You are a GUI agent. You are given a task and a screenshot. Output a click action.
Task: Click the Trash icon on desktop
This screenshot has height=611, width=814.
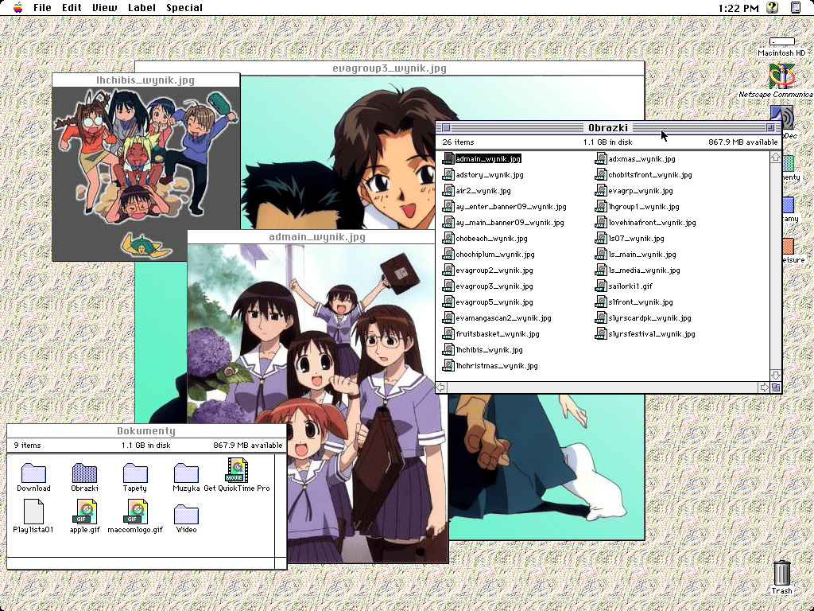click(x=781, y=573)
